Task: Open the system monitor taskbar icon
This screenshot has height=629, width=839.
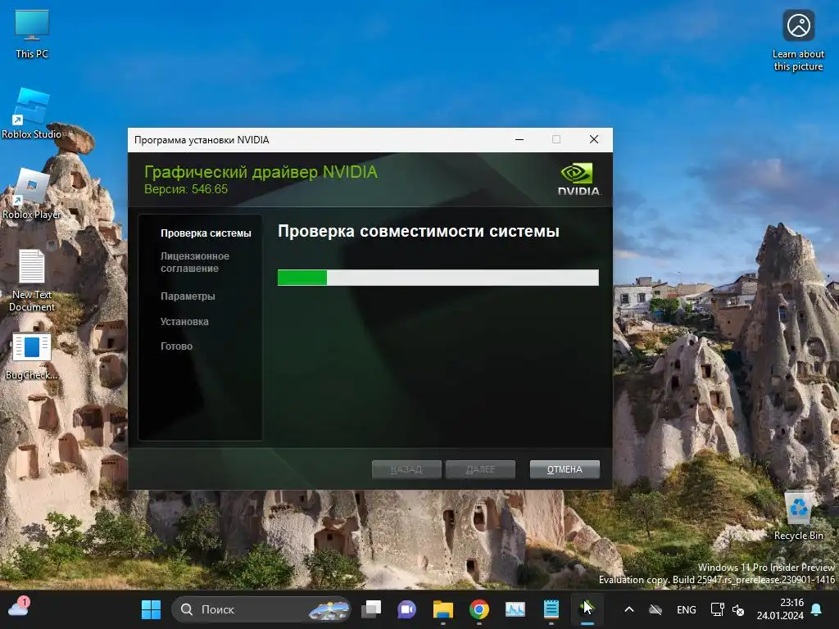Action: (515, 609)
